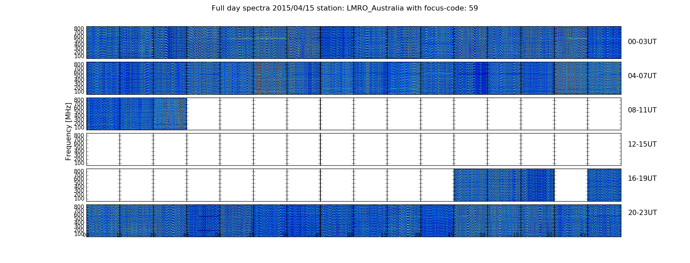Click the plot title 'Full day spectra 2015/04/15'

345,8
